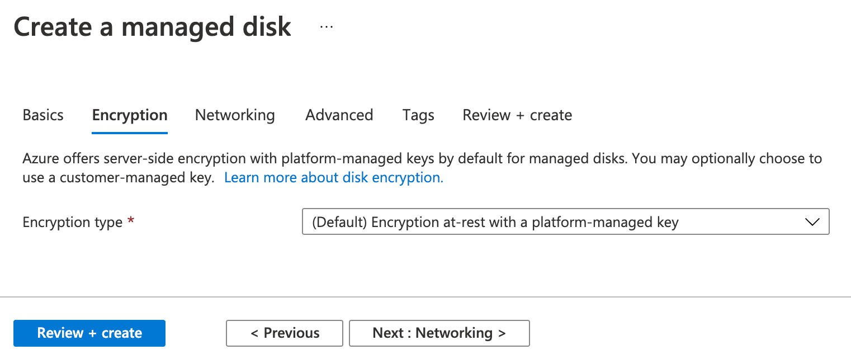Image resolution: width=851 pixels, height=359 pixels.
Task: Select the Networking tab
Action: click(235, 115)
